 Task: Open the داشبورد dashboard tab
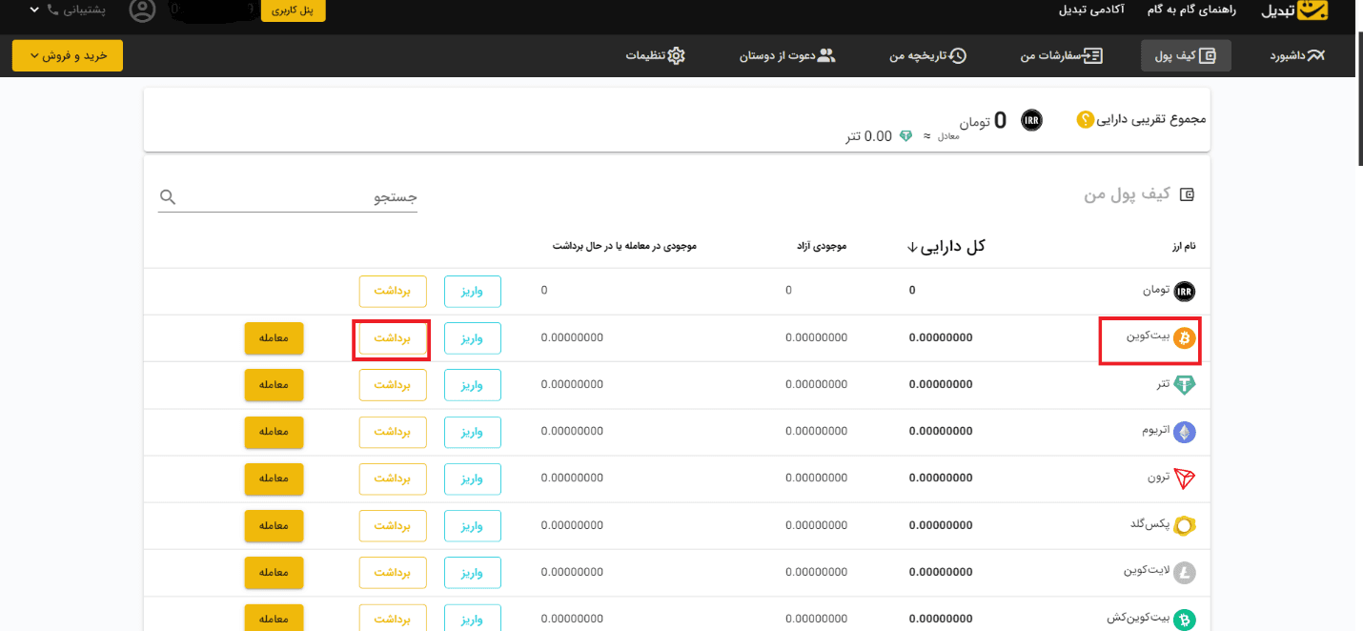[x=1297, y=55]
